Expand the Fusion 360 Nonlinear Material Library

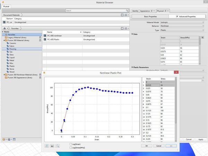click(4, 75)
